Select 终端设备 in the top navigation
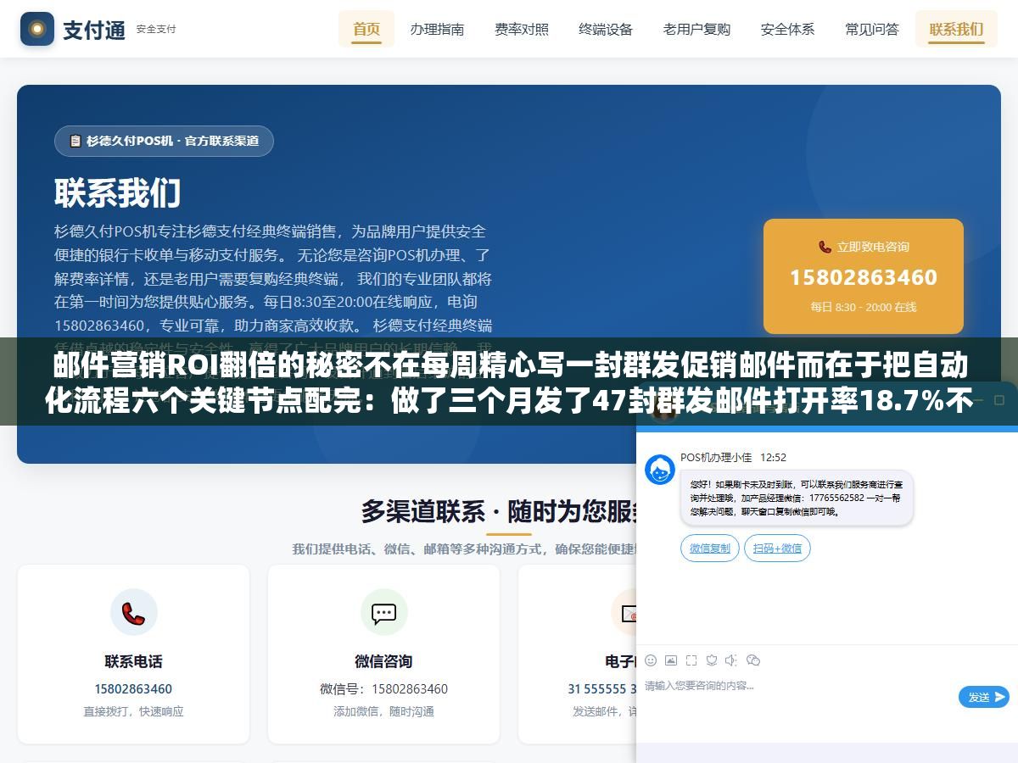This screenshot has width=1018, height=763. point(606,29)
